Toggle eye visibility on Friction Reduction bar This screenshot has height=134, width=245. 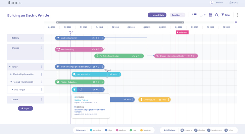coord(94,82)
